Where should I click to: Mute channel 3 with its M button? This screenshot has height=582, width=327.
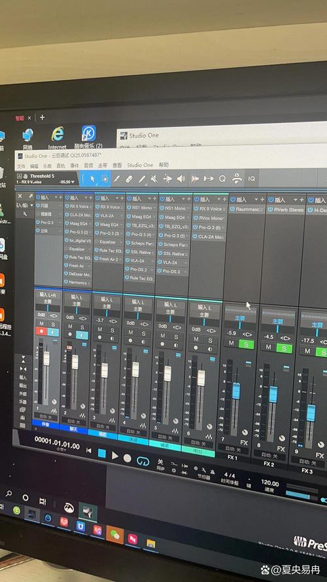point(99,329)
